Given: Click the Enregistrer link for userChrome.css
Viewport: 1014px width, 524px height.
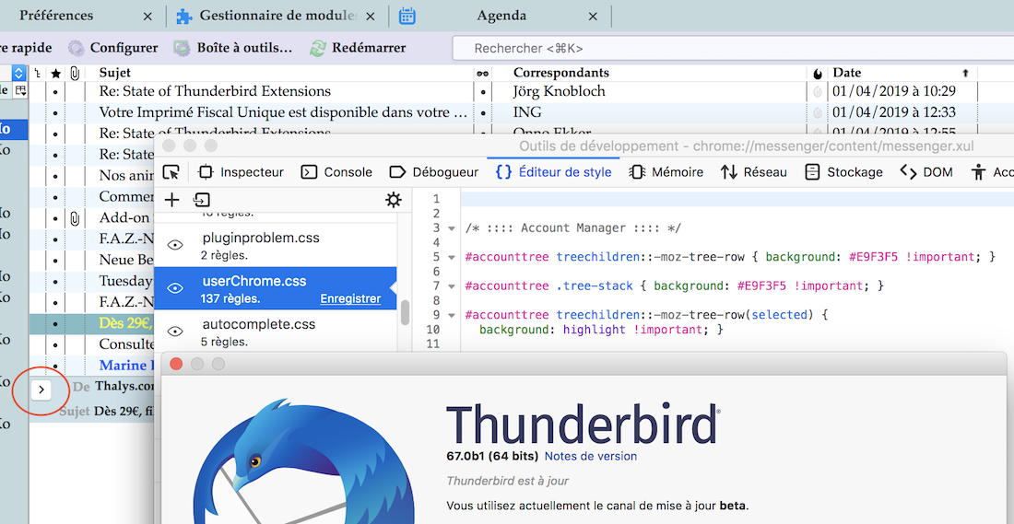Looking at the screenshot, I should tap(350, 298).
